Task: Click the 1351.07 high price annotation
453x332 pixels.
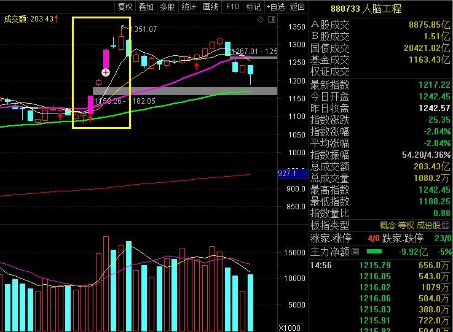Action: pos(144,29)
